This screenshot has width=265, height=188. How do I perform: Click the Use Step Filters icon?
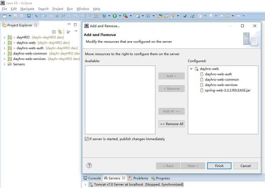pyautogui.click(x=96, y=16)
